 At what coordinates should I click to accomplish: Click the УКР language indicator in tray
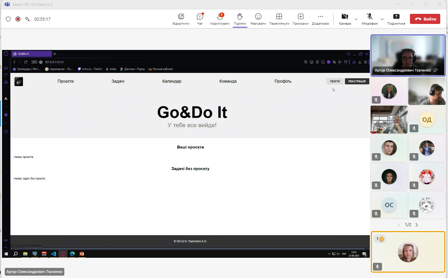point(344,254)
